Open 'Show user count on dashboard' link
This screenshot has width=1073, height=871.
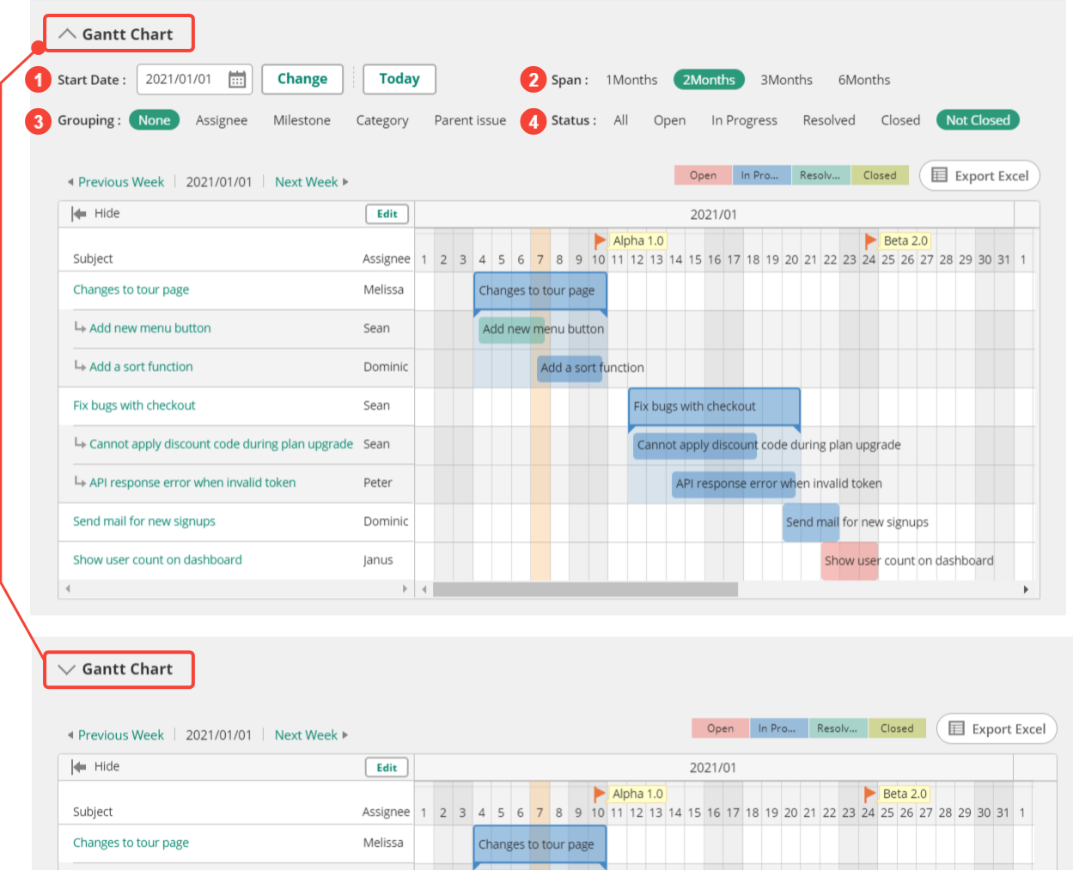pos(157,560)
